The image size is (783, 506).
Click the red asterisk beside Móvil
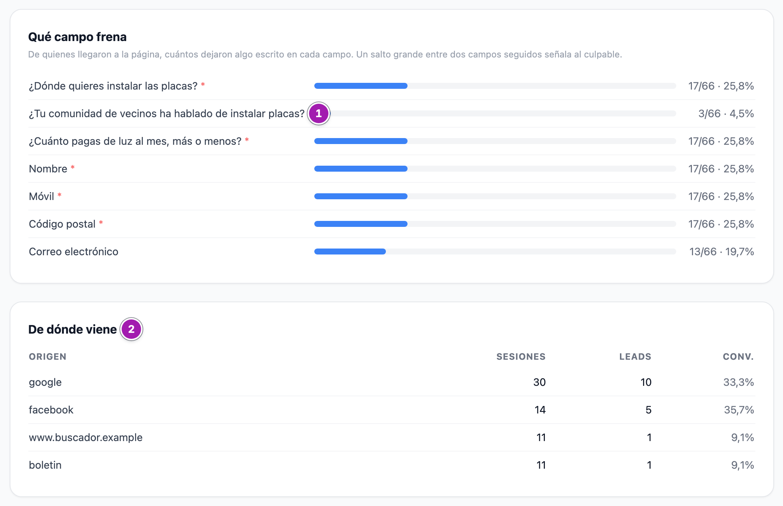(59, 196)
